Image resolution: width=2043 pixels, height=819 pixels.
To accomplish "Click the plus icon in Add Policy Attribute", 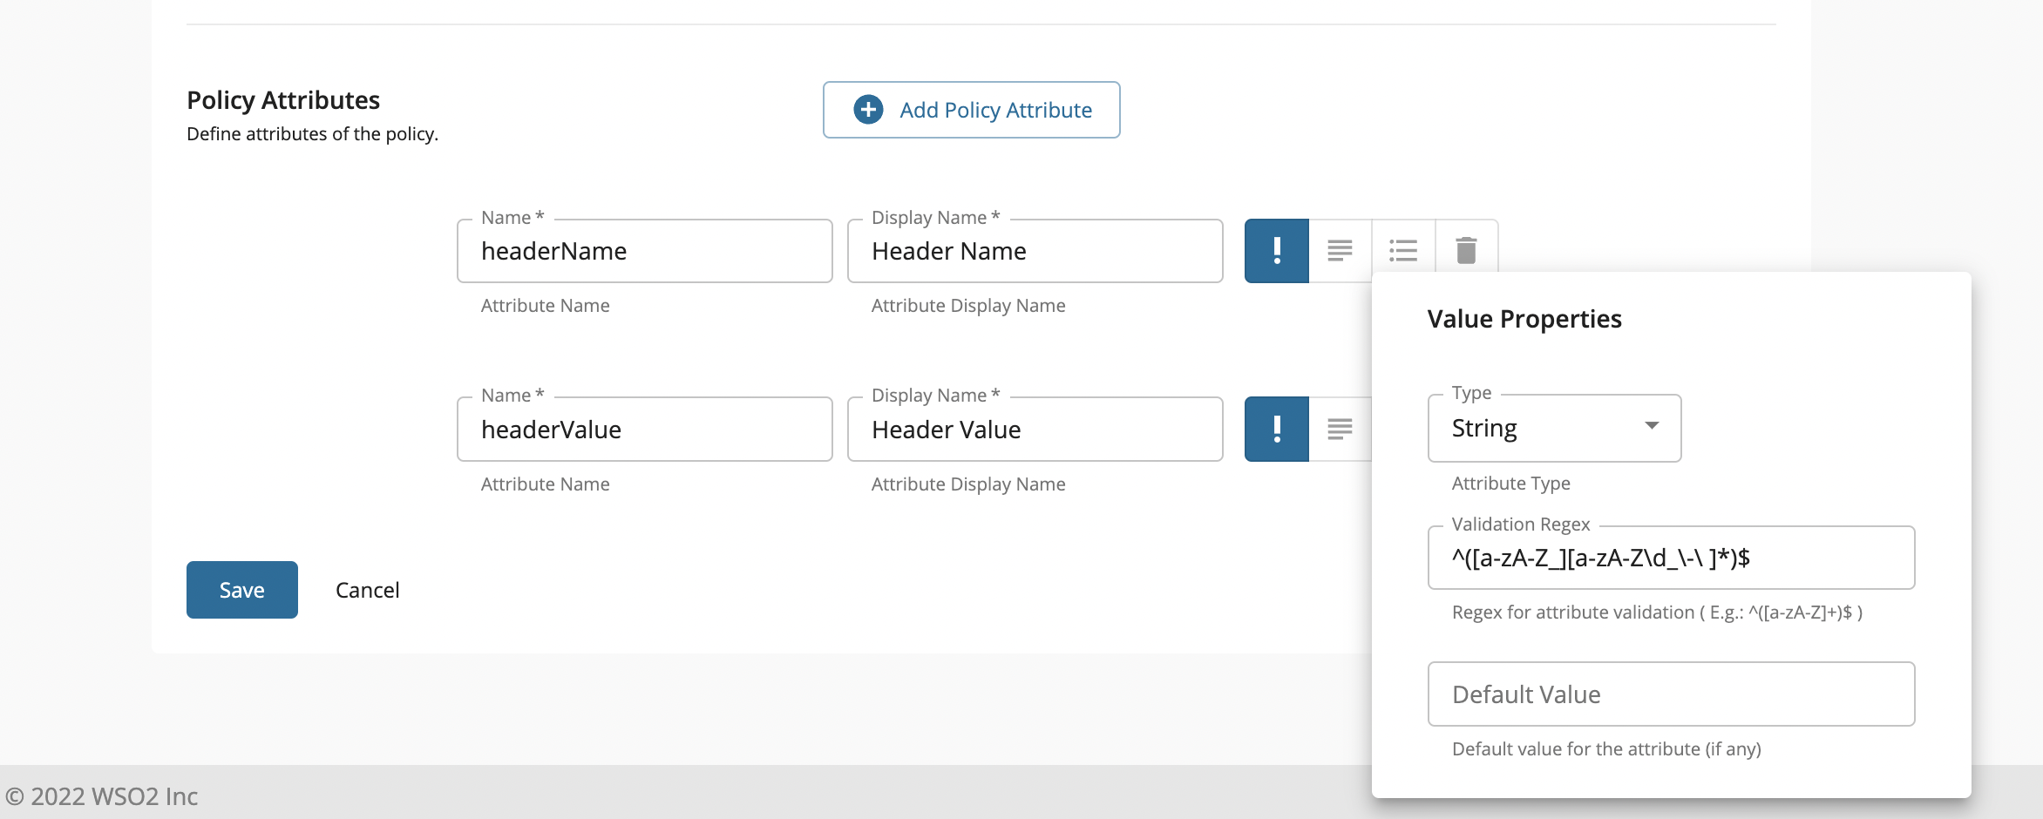I will click(868, 110).
